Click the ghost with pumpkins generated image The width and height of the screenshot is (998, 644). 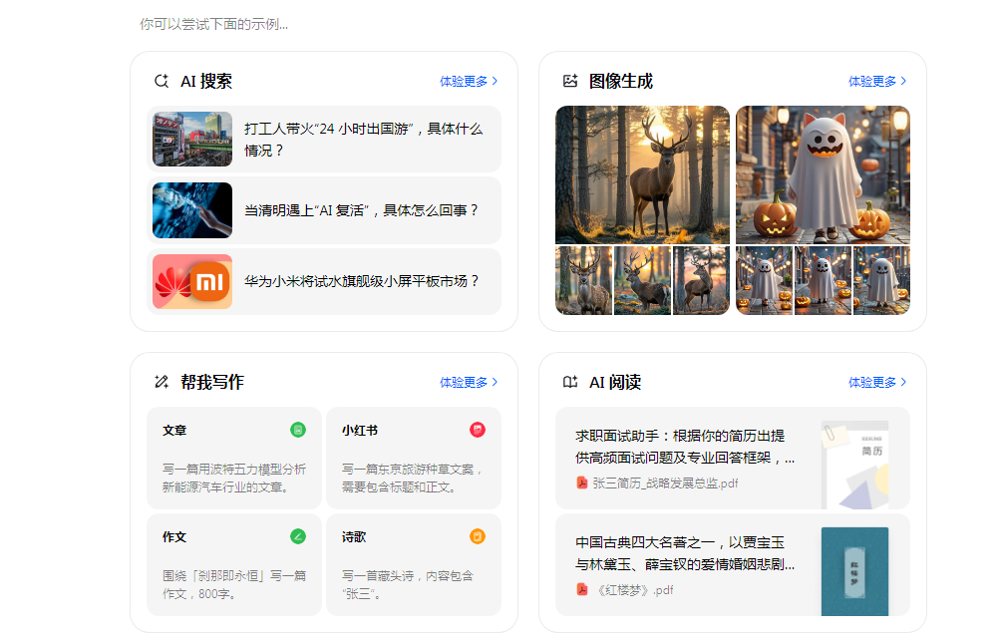[x=822, y=174]
